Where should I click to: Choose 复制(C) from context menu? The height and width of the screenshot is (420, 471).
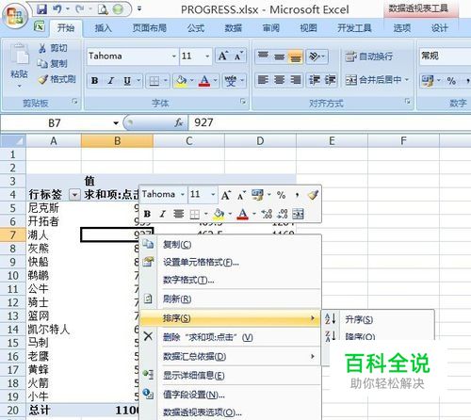click(231, 245)
